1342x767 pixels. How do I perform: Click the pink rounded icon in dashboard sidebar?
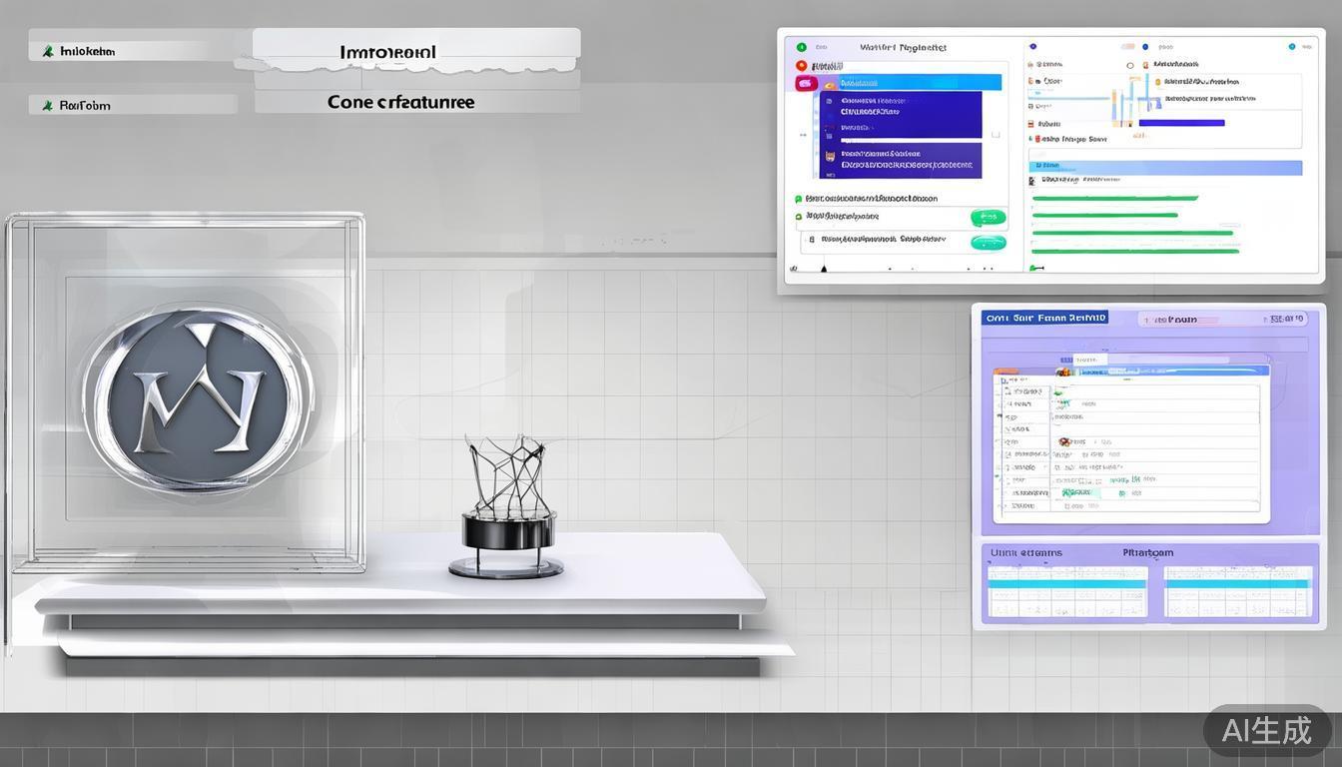806,84
